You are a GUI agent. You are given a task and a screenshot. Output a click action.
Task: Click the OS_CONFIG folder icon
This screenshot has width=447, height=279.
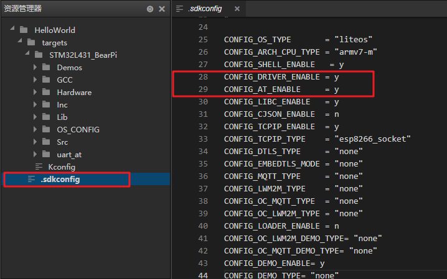[x=46, y=129]
